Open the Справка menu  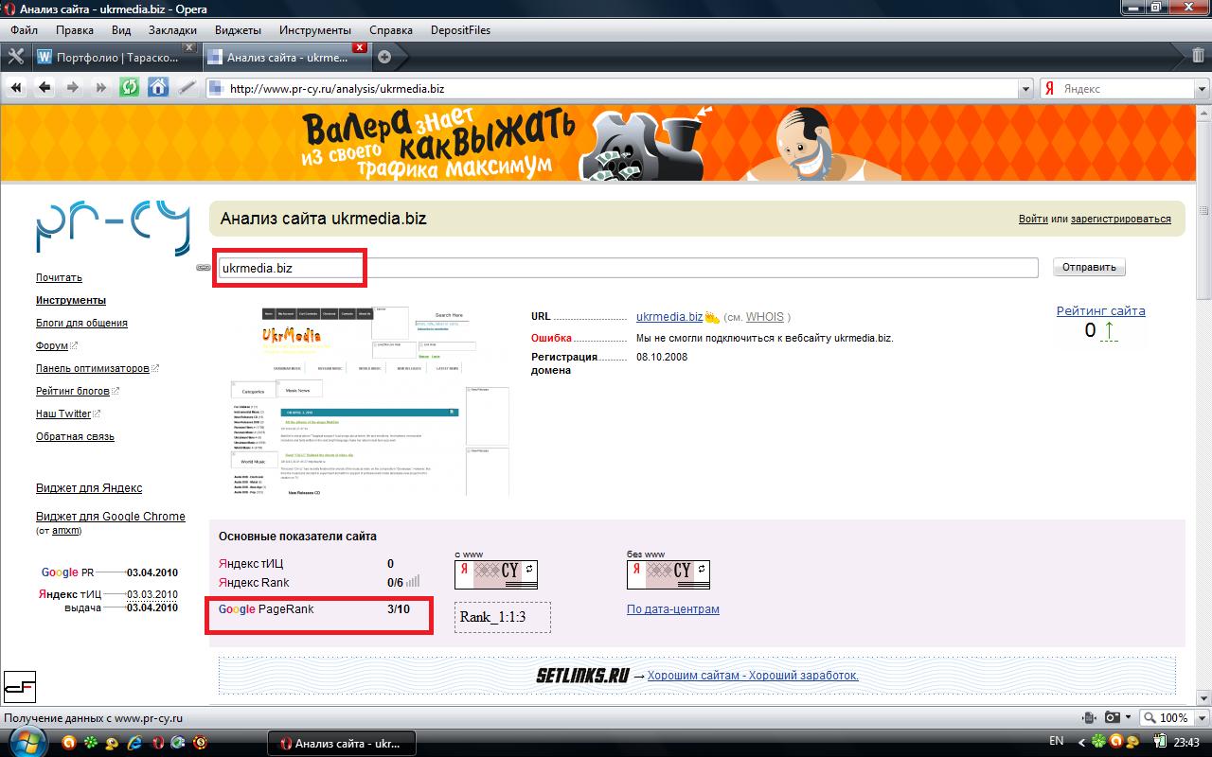pyautogui.click(x=391, y=30)
